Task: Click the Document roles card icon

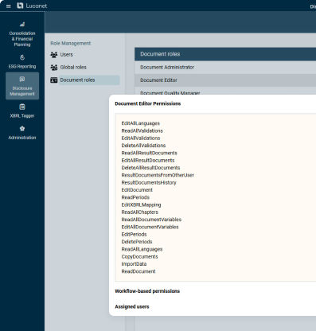Action: (54, 80)
